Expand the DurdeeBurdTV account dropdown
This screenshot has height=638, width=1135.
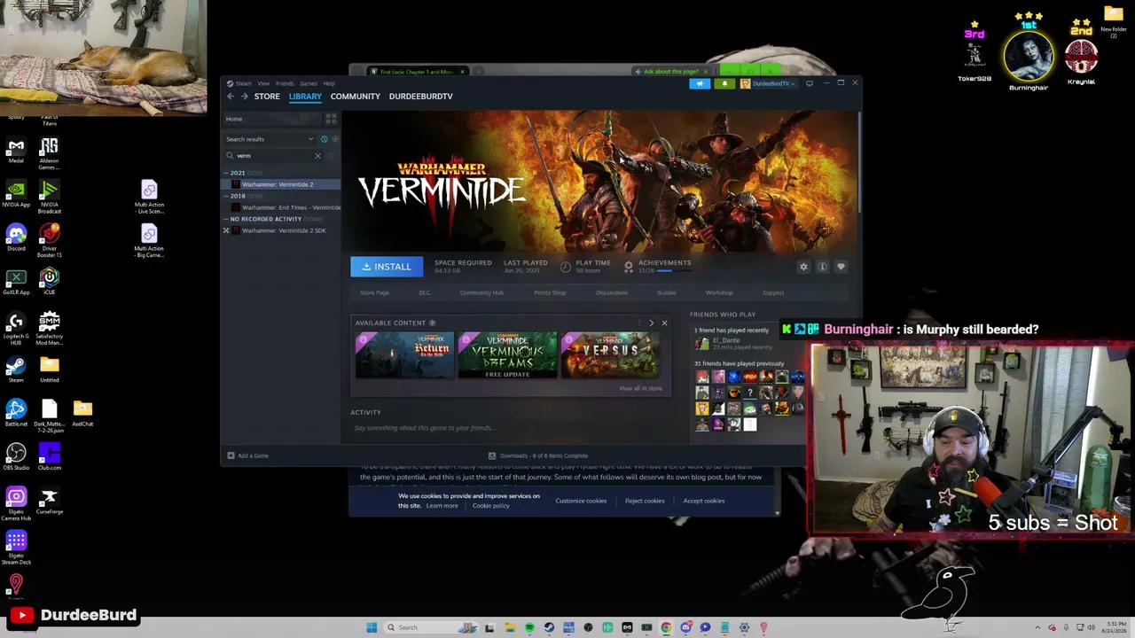pyautogui.click(x=770, y=83)
